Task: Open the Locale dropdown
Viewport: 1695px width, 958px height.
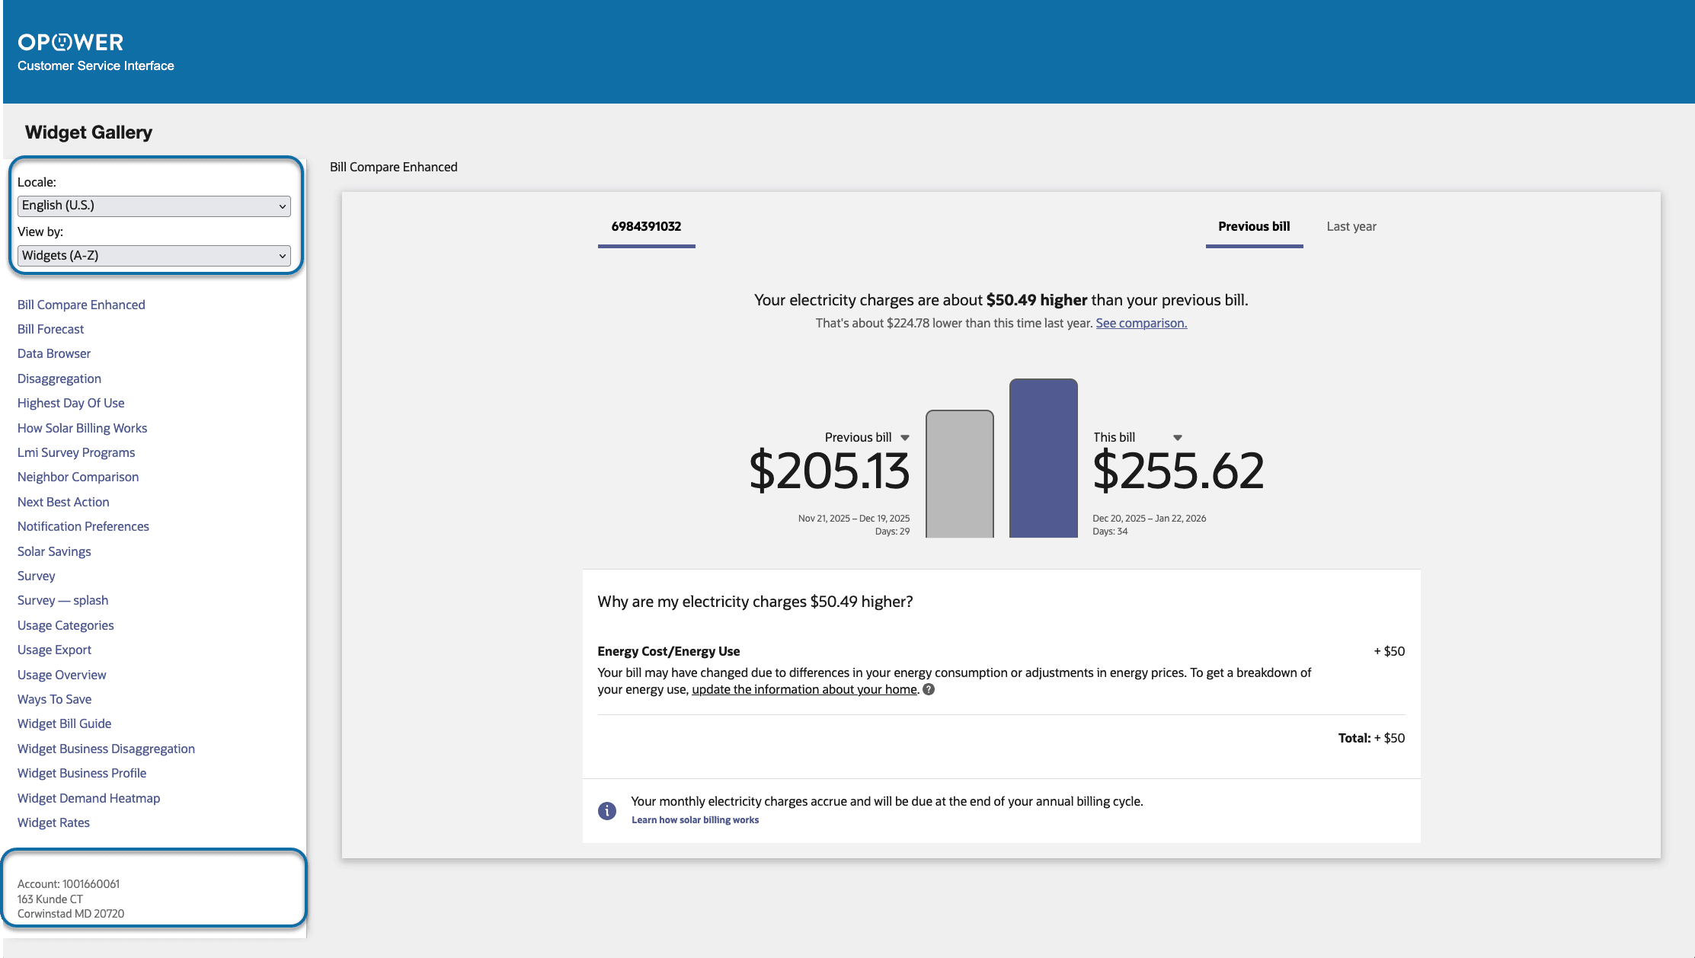Action: pyautogui.click(x=153, y=206)
